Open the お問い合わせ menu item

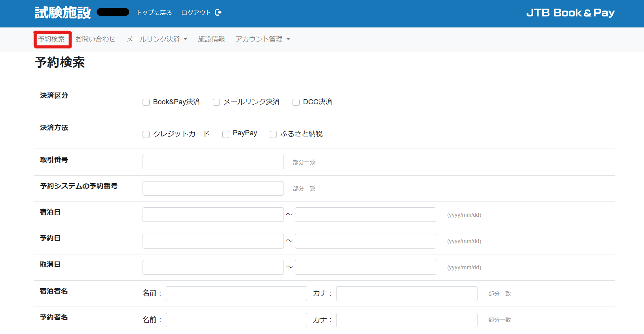[x=95, y=39]
